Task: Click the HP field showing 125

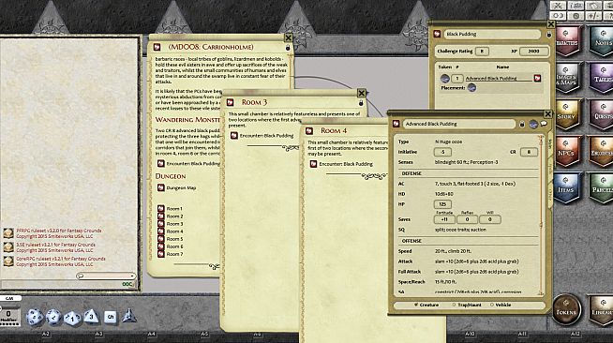Action: point(442,204)
